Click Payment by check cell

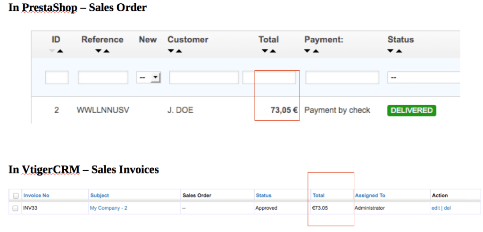point(337,110)
